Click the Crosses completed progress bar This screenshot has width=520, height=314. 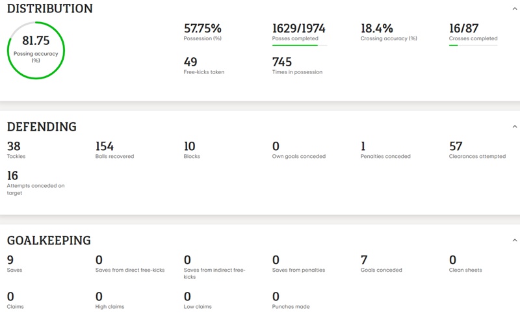473,46
